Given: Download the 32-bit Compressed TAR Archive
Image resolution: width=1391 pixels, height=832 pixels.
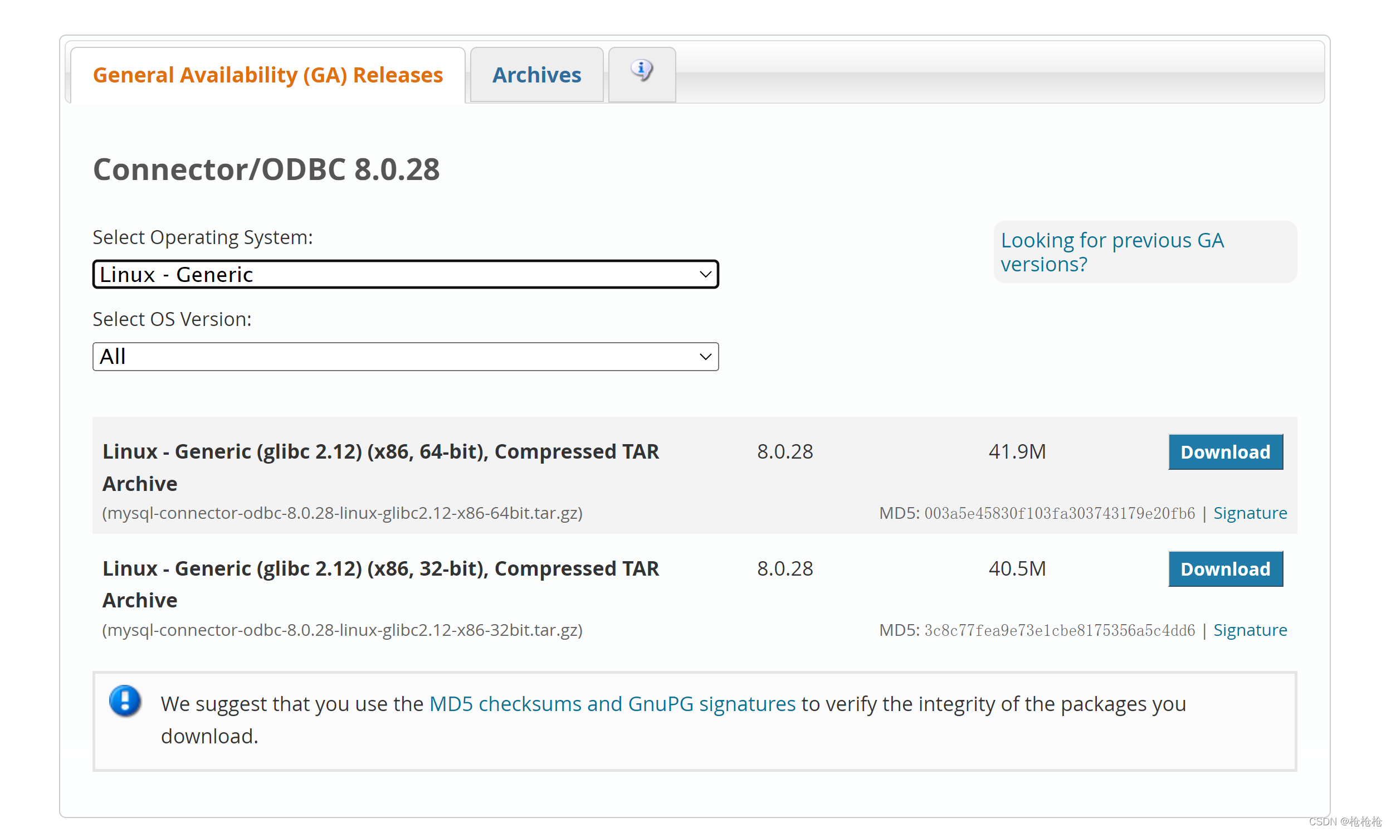Looking at the screenshot, I should (x=1224, y=569).
